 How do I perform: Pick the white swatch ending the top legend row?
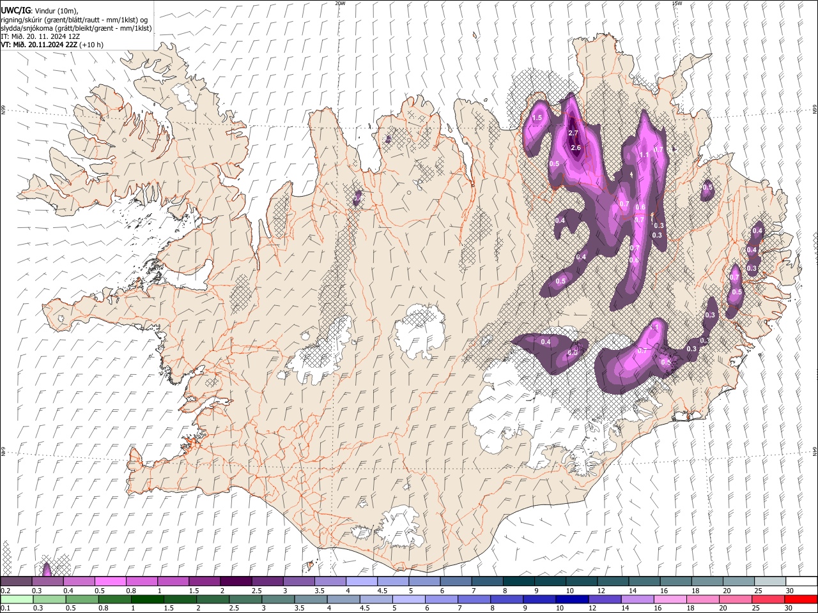801,582
